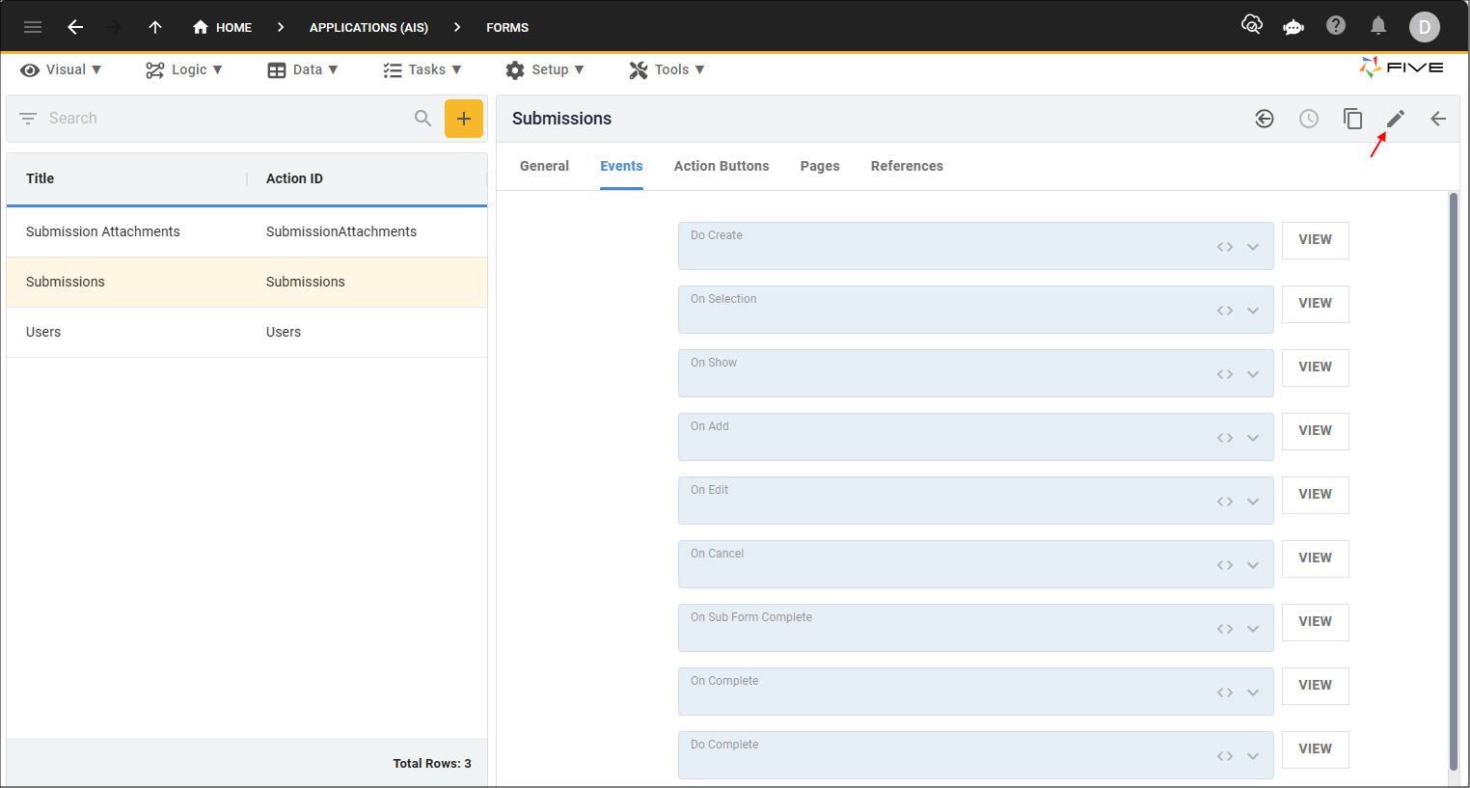
Task: Expand the On Edit dropdown arrow
Action: coord(1252,502)
